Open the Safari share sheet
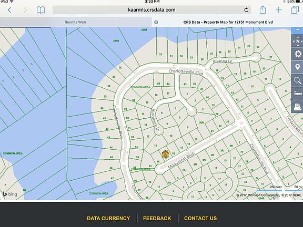Screen dimensions: 303x227 pos(262,9)
